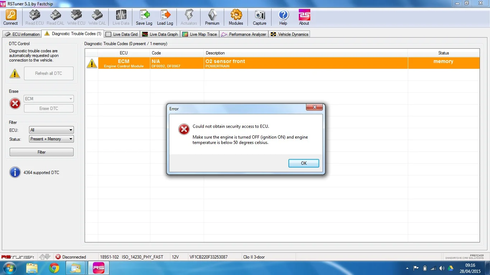490x275 pixels.
Task: Click the ECU column header
Action: coord(124,53)
